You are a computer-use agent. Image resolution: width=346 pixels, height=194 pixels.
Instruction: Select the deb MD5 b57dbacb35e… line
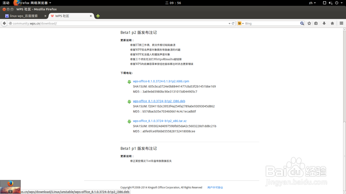pos(164,111)
